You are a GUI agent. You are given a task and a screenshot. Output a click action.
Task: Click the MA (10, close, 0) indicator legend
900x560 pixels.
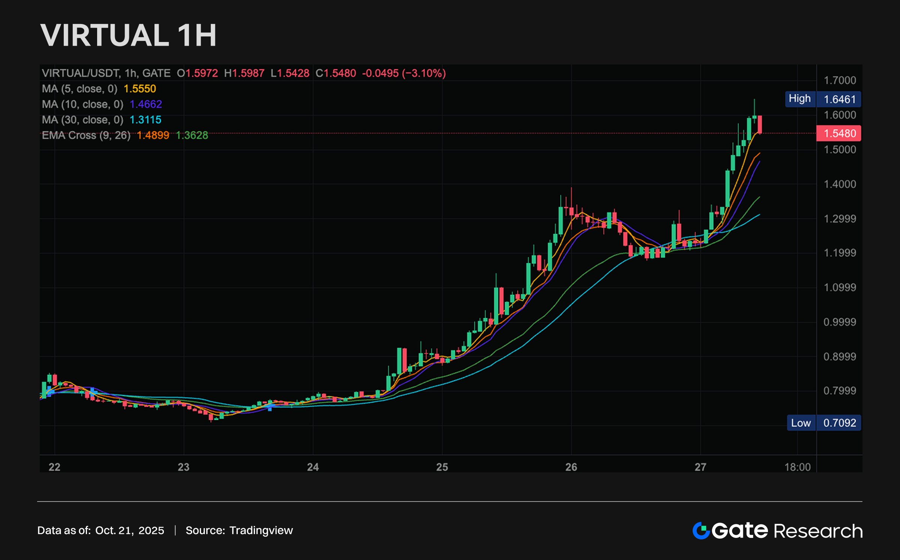pyautogui.click(x=82, y=104)
